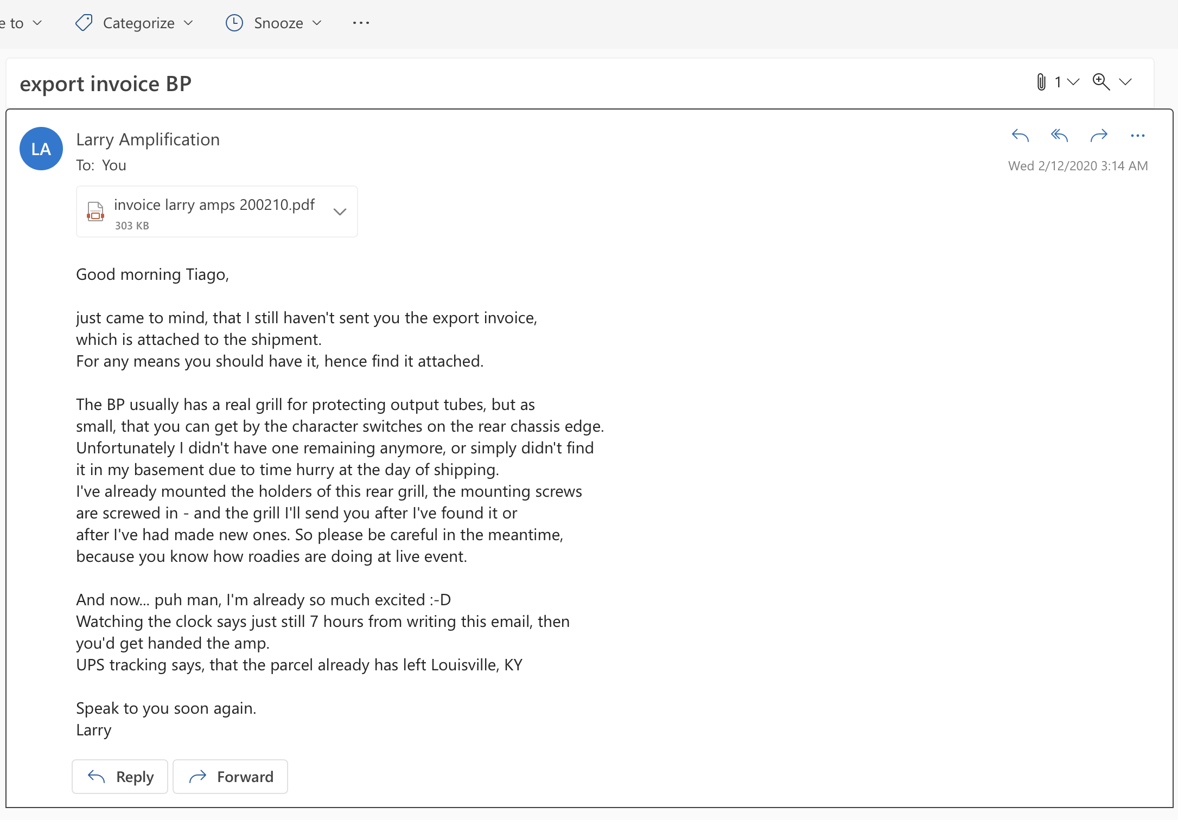Expand the Categorize dropdown arrow
The width and height of the screenshot is (1178, 820).
(x=188, y=23)
